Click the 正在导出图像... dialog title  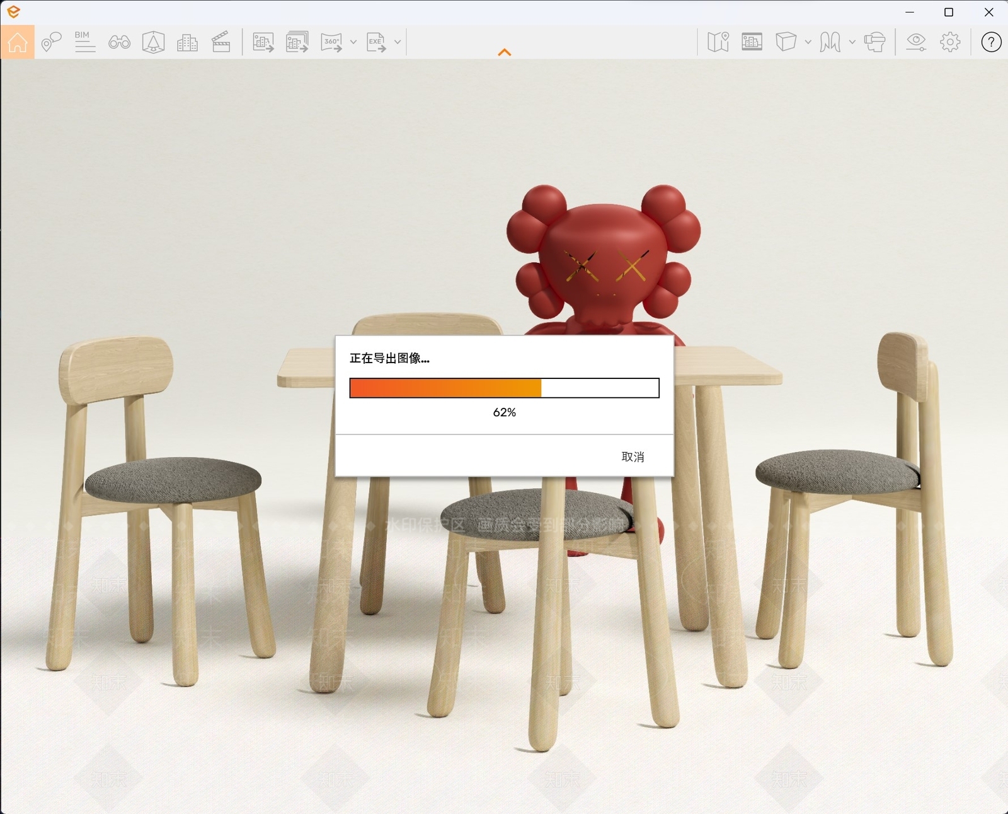[x=389, y=358]
